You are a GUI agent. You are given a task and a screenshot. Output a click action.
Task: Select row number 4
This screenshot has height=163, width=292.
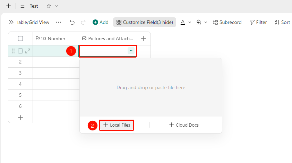click(x=20, y=84)
